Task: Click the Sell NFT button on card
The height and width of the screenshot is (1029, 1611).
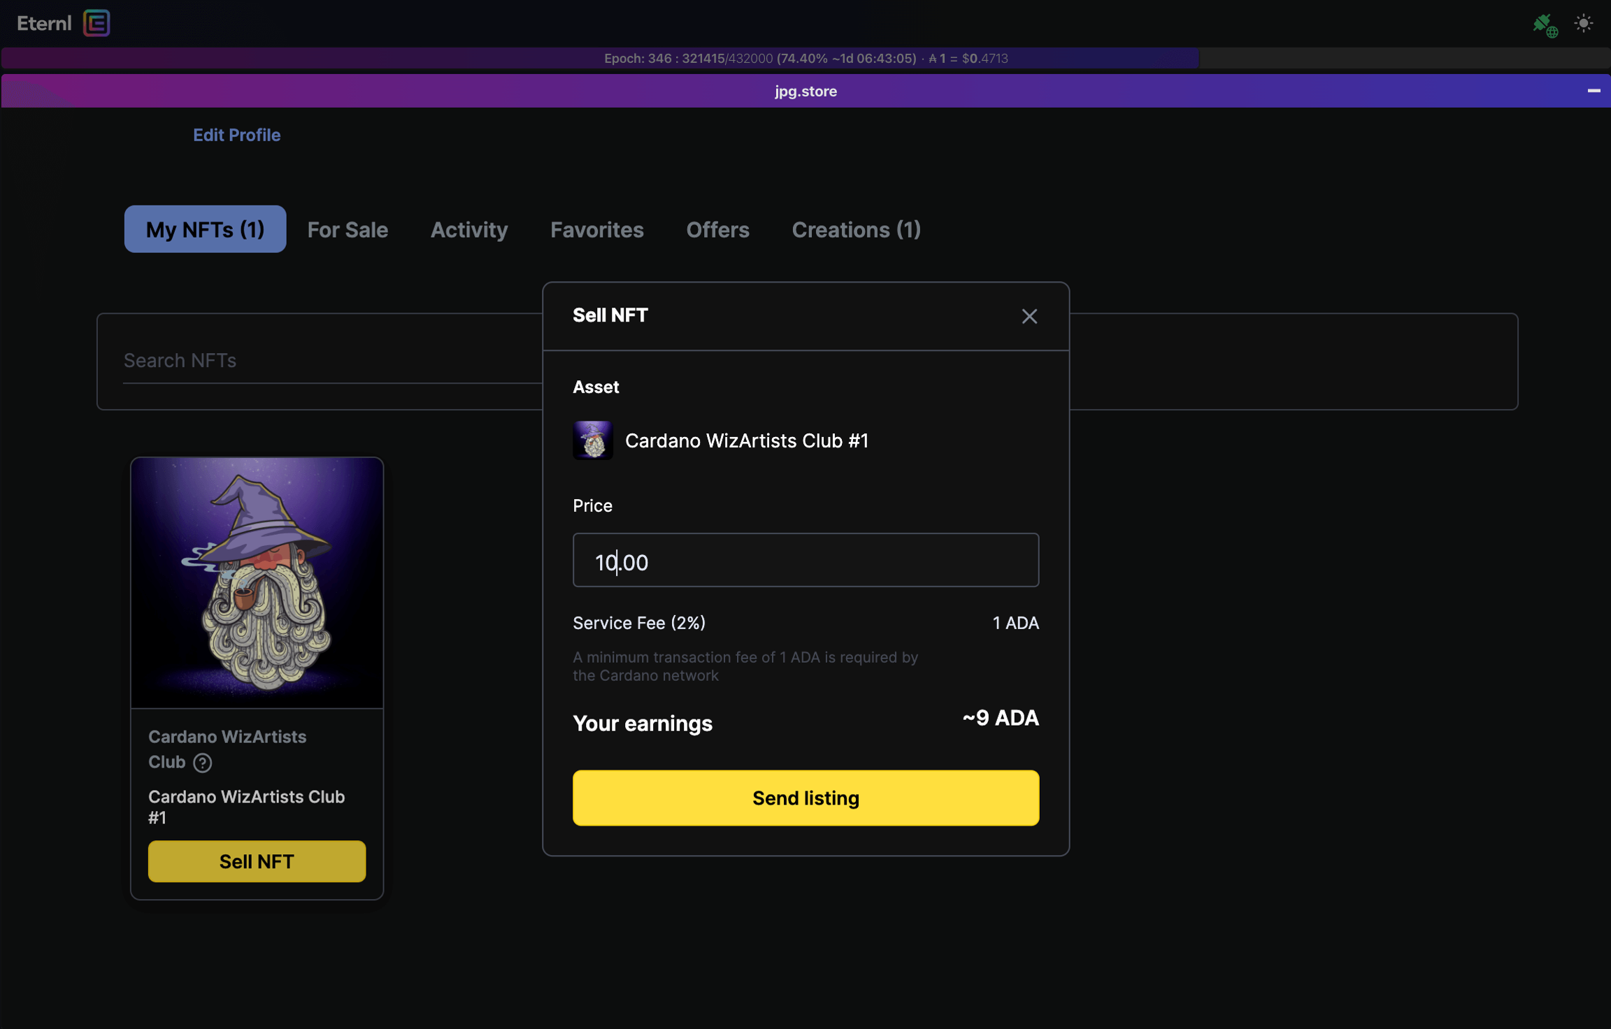Action: click(257, 861)
